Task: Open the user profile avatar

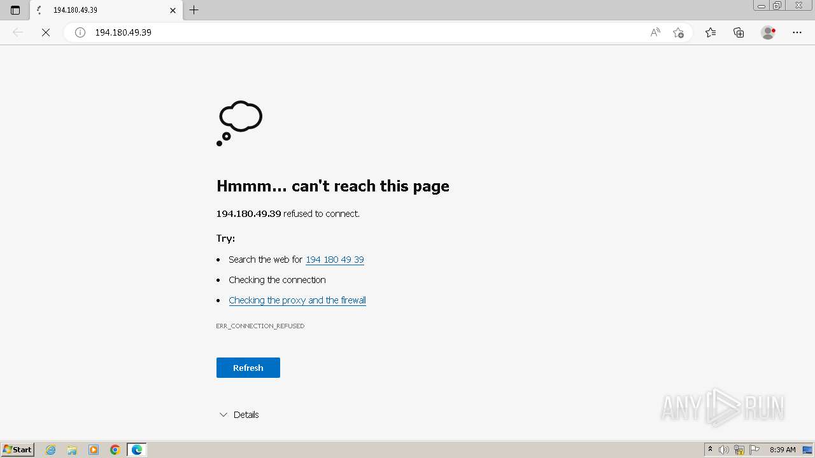Action: [768, 32]
